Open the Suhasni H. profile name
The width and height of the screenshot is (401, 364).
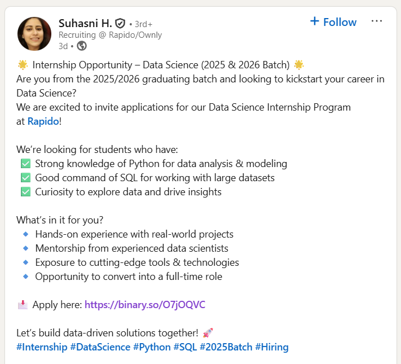click(x=85, y=23)
